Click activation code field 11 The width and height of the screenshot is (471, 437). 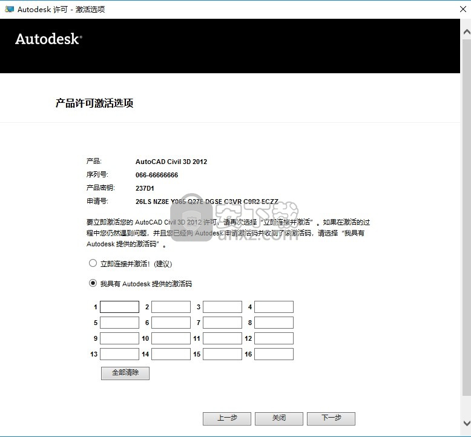[222, 338]
